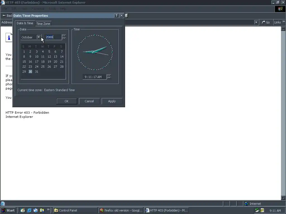Image resolution: width=286 pixels, height=214 pixels.
Task: Close the Date/Time Properties dialog
Action: [x=121, y=16]
